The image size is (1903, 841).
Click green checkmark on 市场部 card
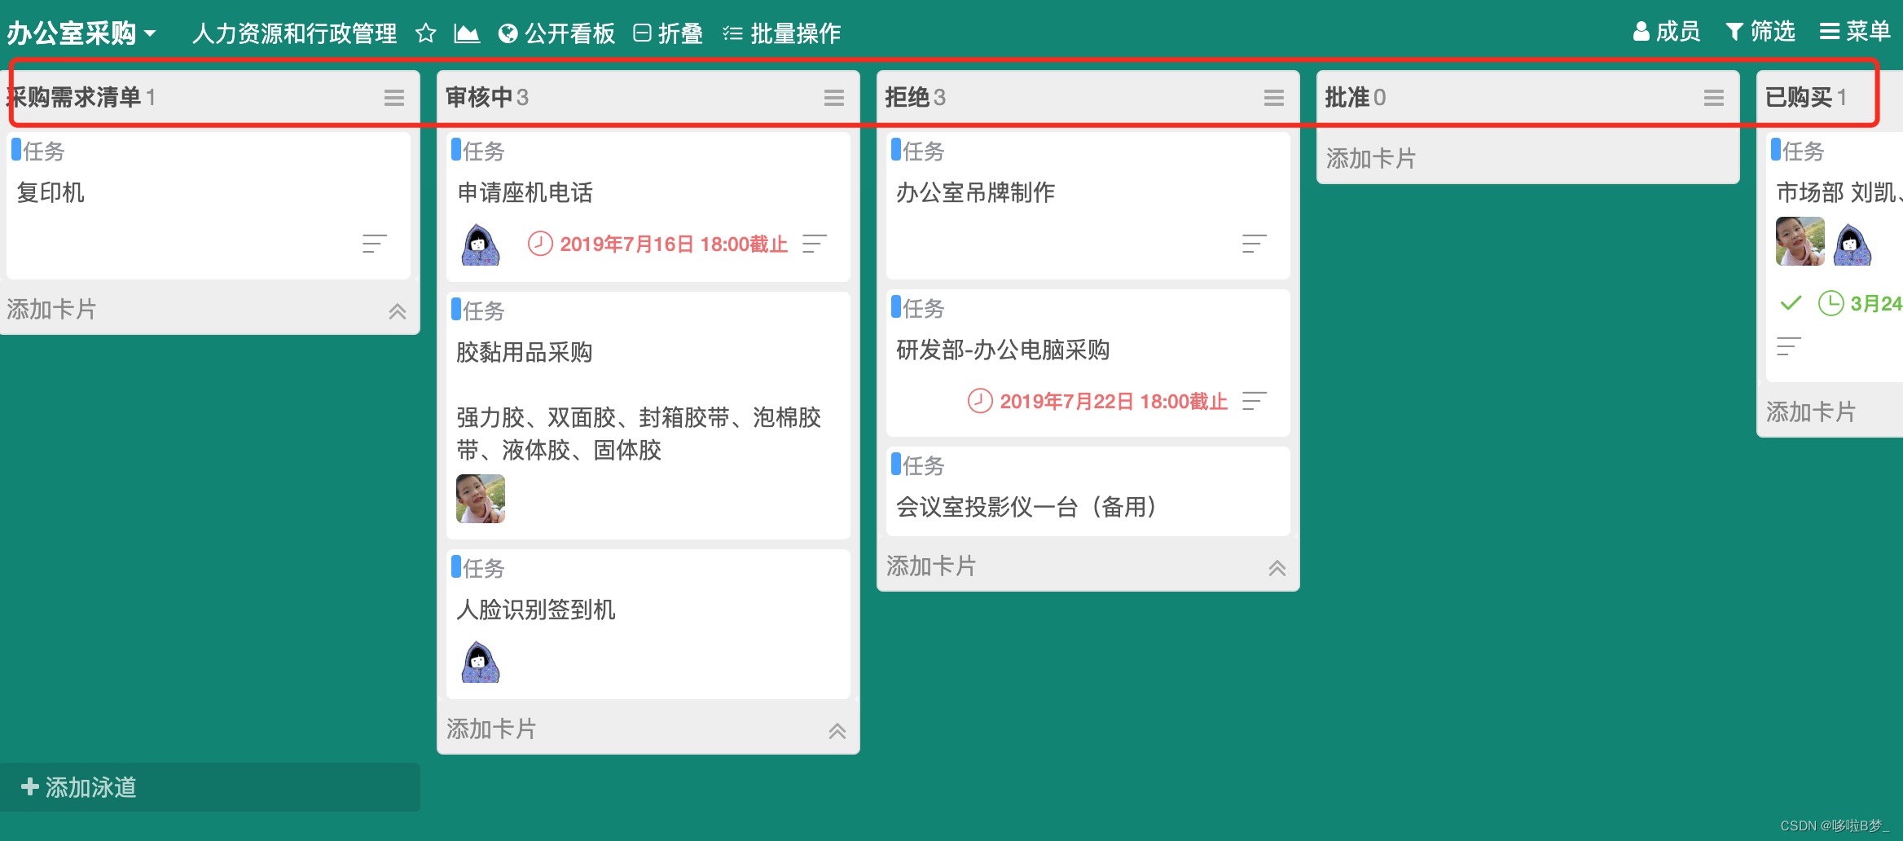pyautogui.click(x=1791, y=303)
